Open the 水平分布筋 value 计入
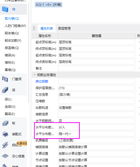Screen dimensions: 140x167 pos(97,127)
